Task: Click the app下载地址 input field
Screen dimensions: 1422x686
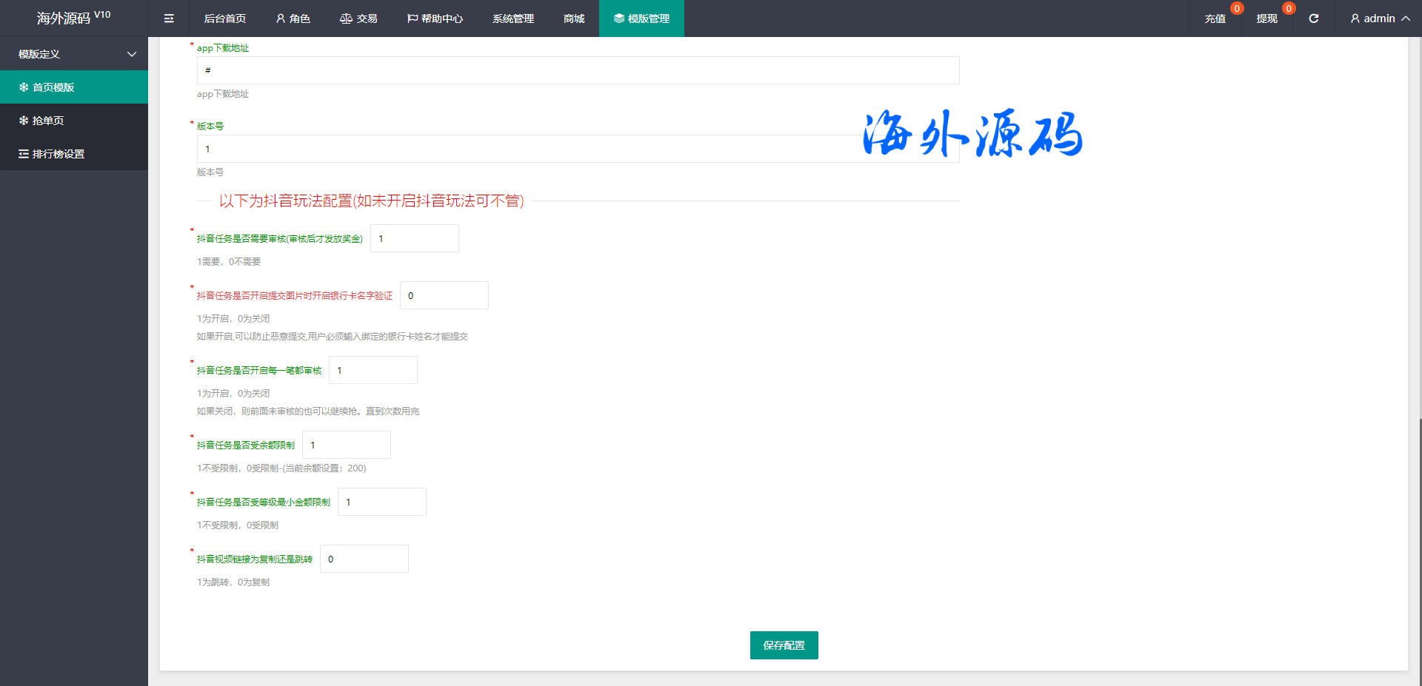Action: coord(578,70)
